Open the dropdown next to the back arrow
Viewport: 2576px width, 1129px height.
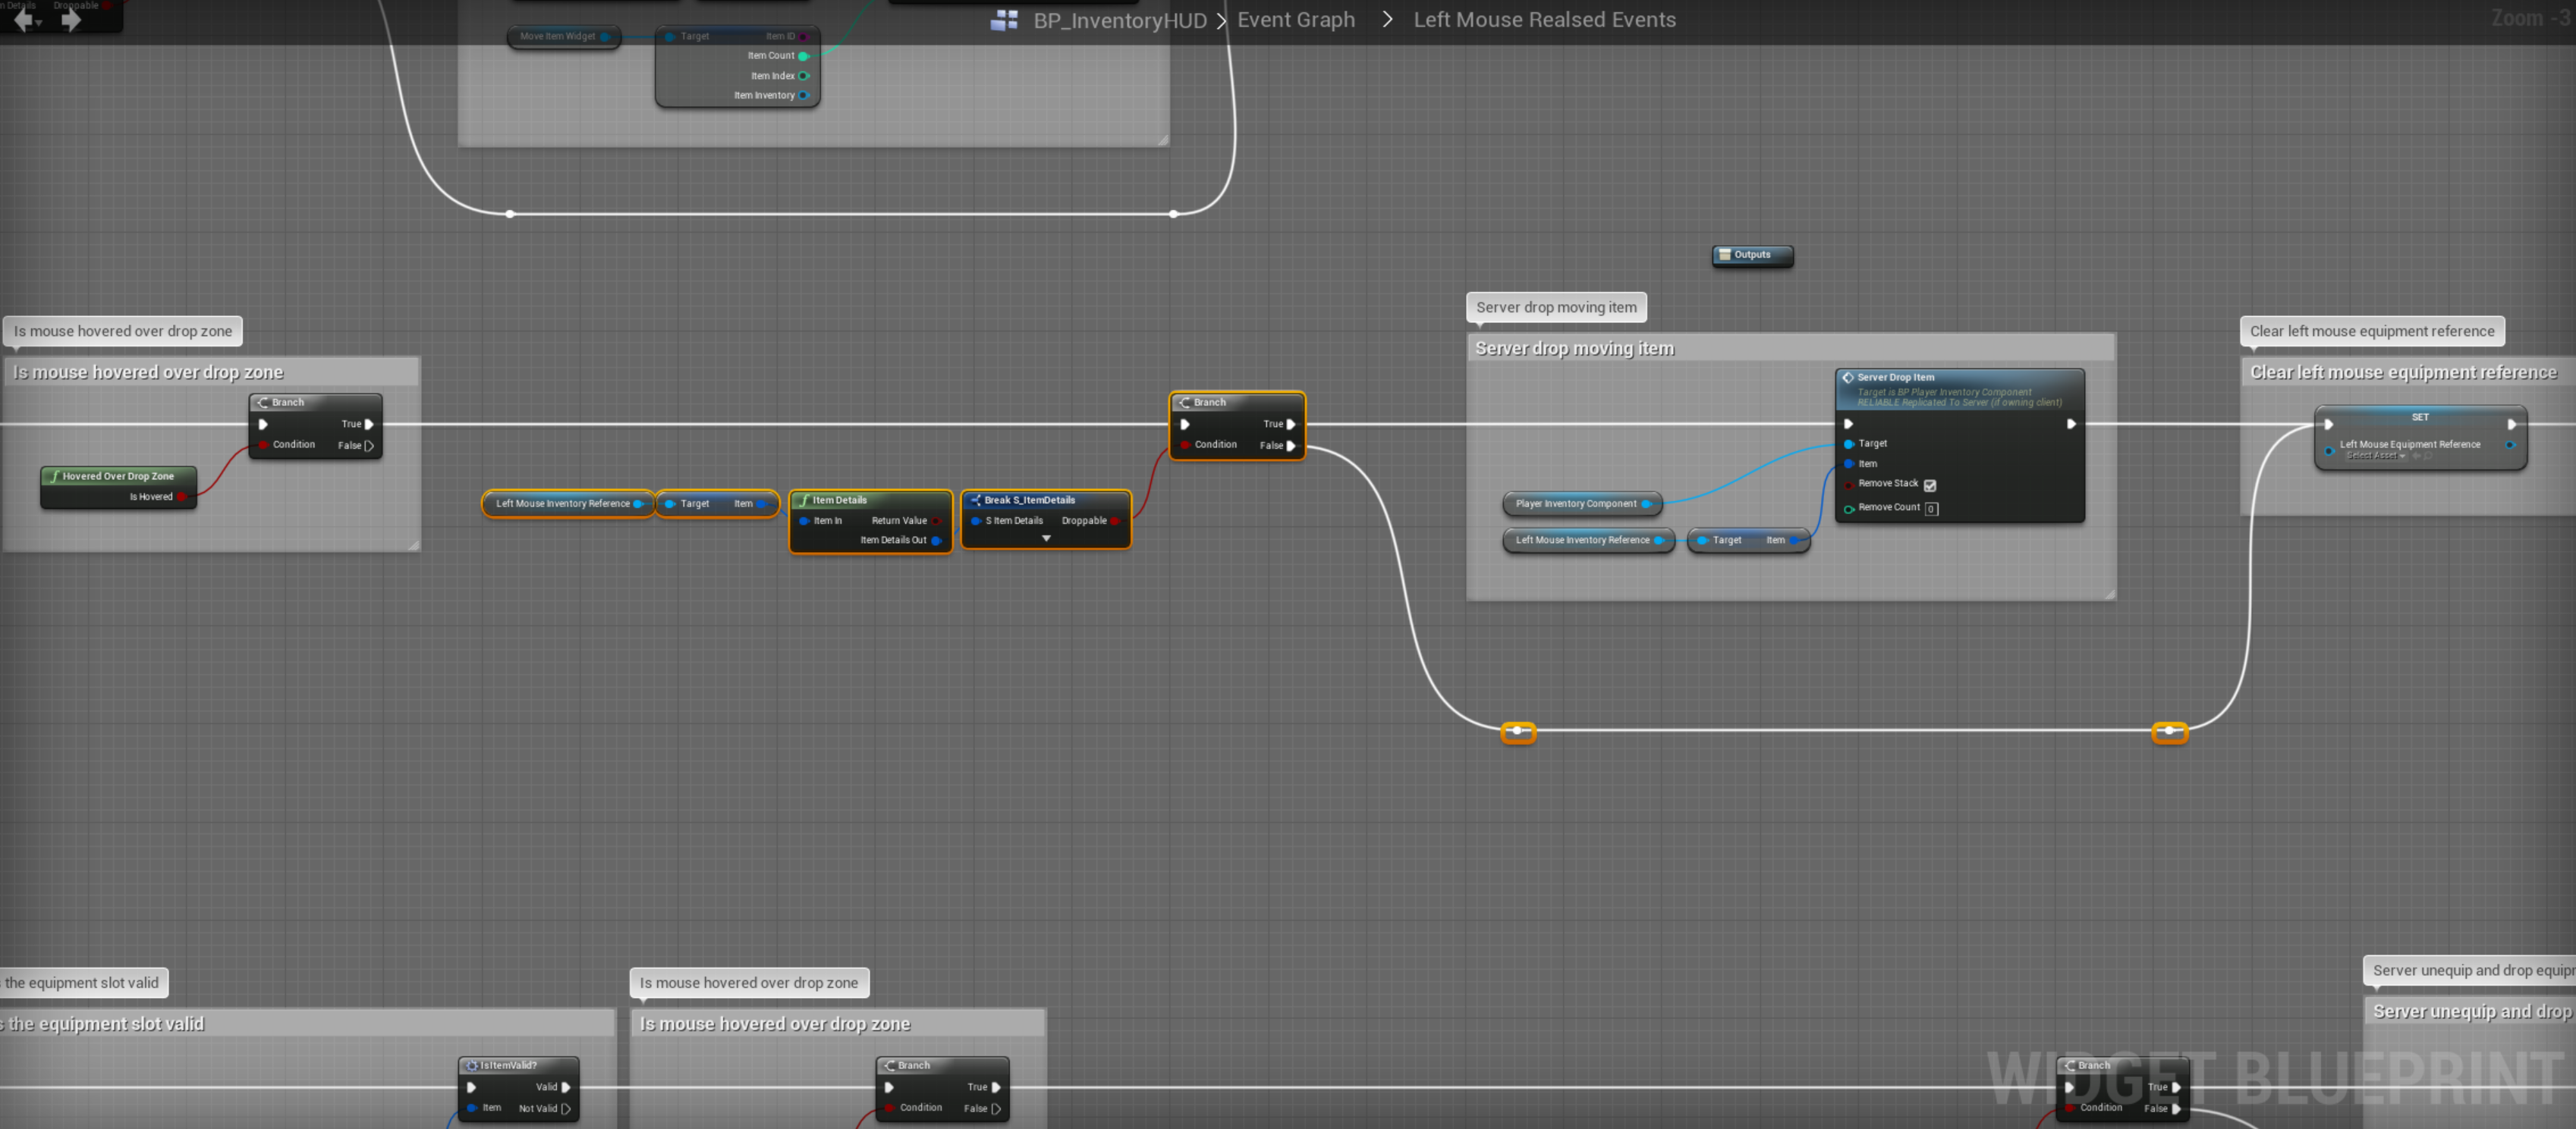coord(39,23)
